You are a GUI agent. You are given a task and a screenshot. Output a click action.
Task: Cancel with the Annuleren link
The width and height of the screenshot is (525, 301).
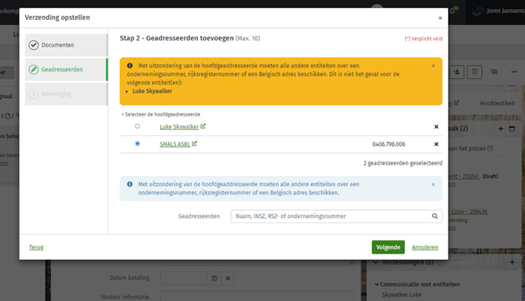[425, 247]
